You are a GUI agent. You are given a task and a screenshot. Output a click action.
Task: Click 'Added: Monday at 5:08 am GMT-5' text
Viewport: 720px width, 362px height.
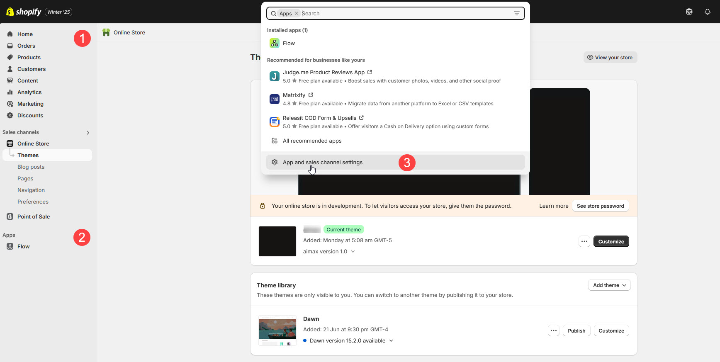pyautogui.click(x=348, y=240)
